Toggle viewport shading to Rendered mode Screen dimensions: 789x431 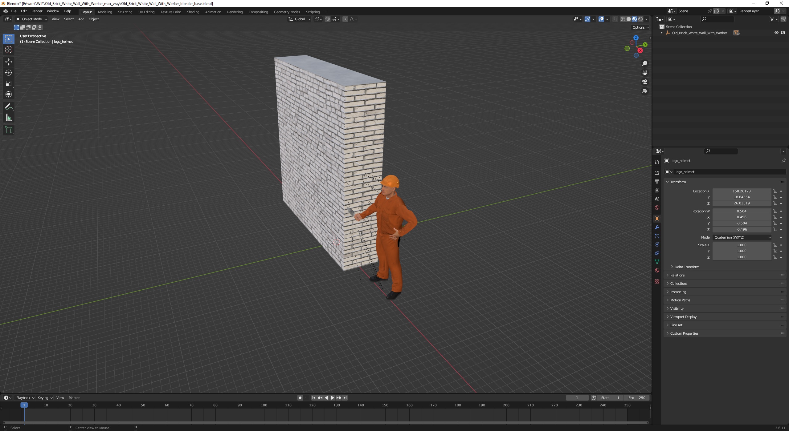640,19
